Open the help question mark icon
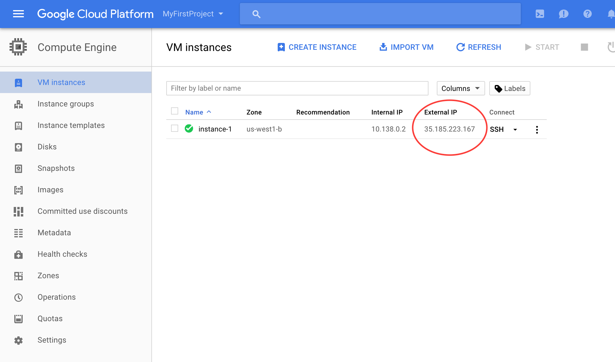 click(x=587, y=14)
